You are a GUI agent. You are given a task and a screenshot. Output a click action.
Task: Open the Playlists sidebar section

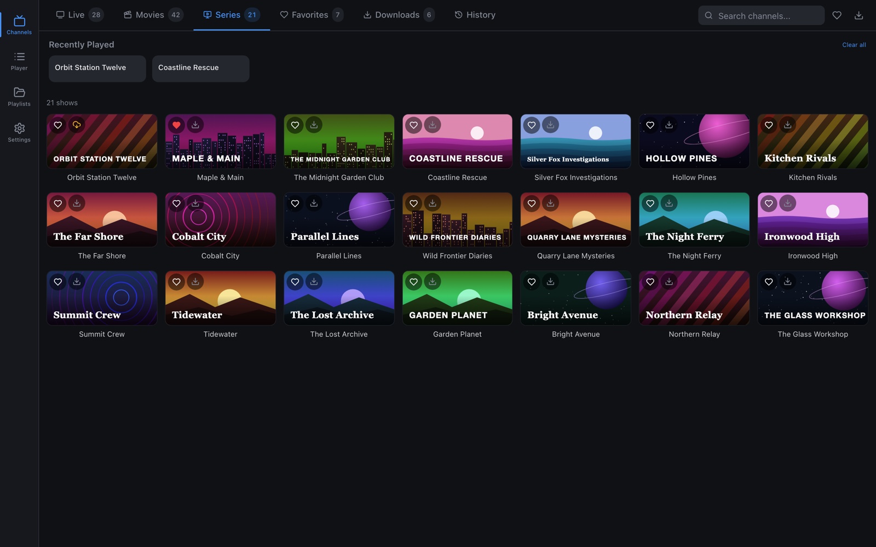click(19, 97)
